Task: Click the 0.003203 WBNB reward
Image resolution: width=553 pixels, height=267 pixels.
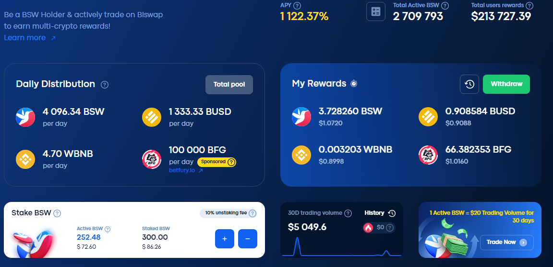Action: coord(356,150)
